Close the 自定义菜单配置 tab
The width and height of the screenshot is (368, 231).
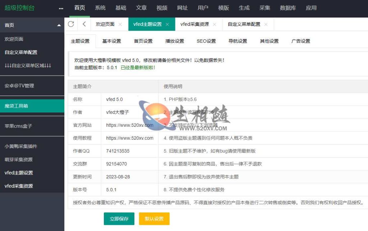click(266, 24)
